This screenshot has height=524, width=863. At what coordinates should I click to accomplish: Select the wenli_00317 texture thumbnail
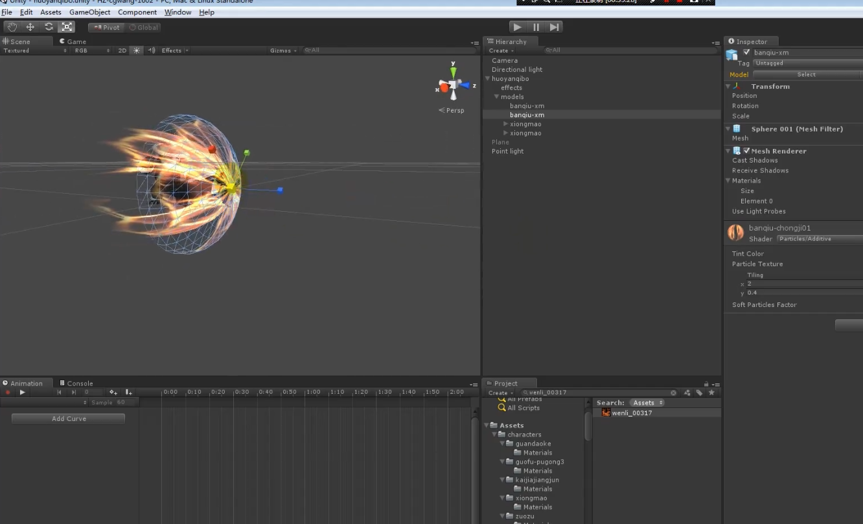[606, 413]
